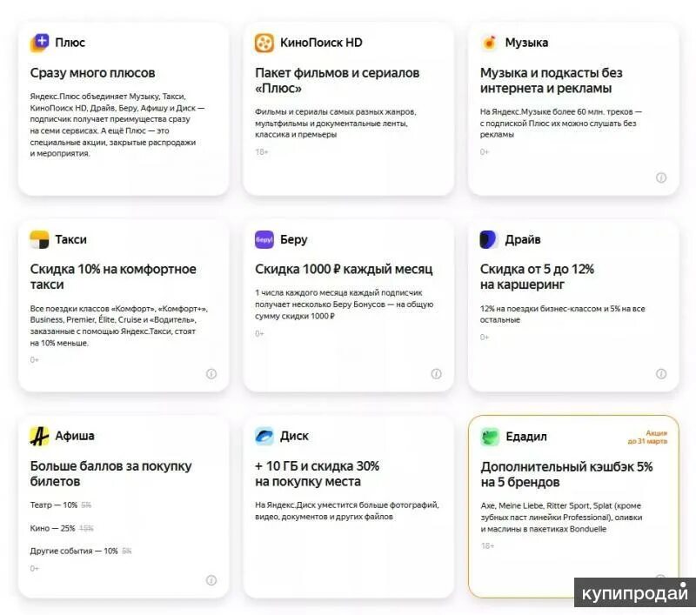Open info icon on Беру card
696x615 pixels.
[x=437, y=374]
